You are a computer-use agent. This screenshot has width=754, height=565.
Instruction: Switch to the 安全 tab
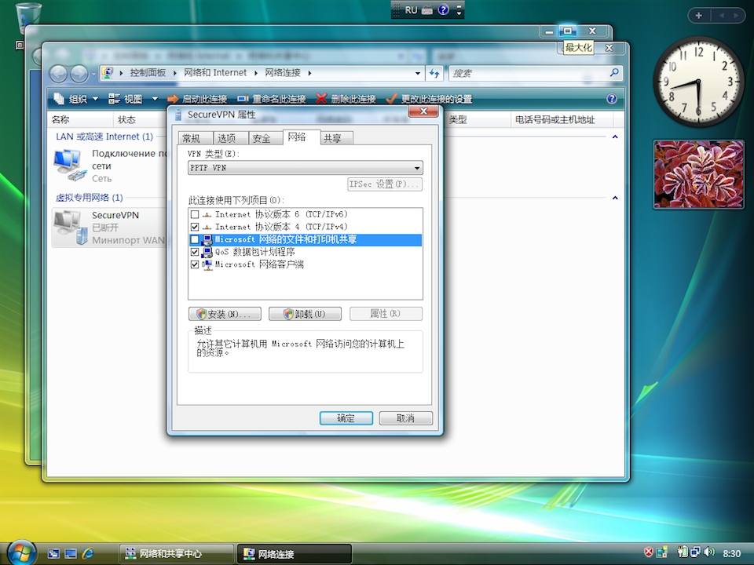[262, 138]
